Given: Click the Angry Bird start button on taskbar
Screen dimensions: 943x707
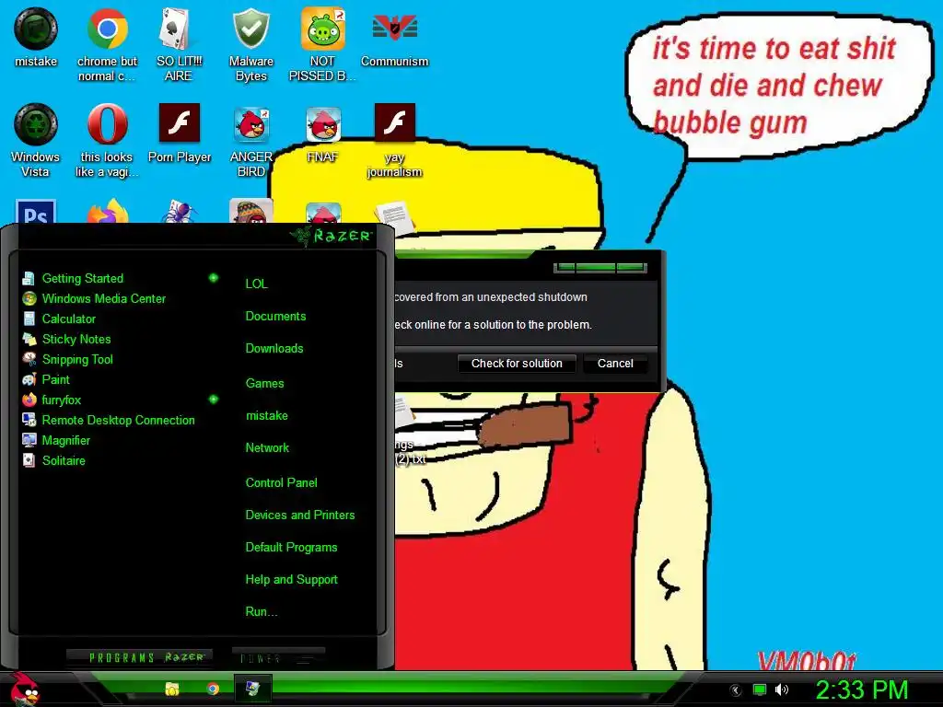Looking at the screenshot, I should click(24, 689).
